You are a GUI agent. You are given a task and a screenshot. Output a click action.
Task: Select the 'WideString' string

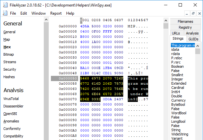click(180, 134)
